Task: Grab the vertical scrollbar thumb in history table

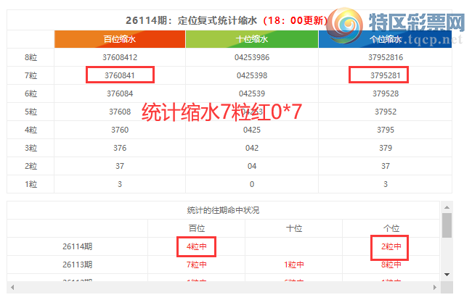Action: (447, 225)
